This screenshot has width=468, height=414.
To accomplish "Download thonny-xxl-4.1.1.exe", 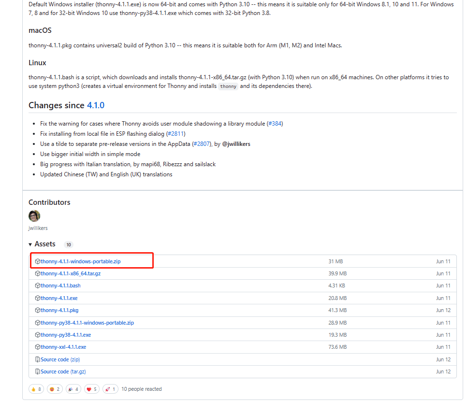I will [63, 347].
